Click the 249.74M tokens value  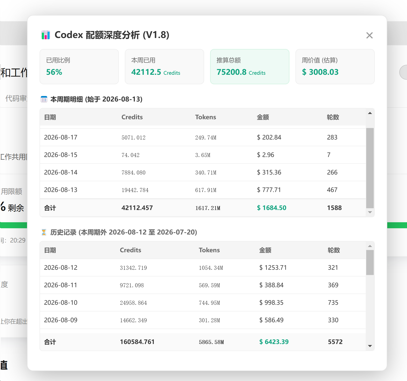coord(206,137)
